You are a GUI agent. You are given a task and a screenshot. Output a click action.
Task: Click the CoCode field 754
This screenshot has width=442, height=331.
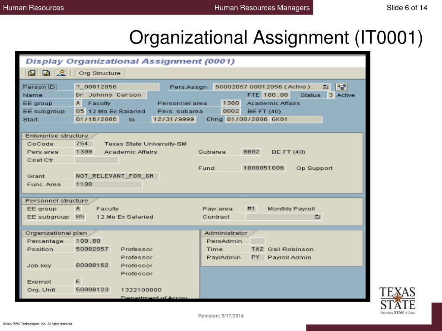84,144
